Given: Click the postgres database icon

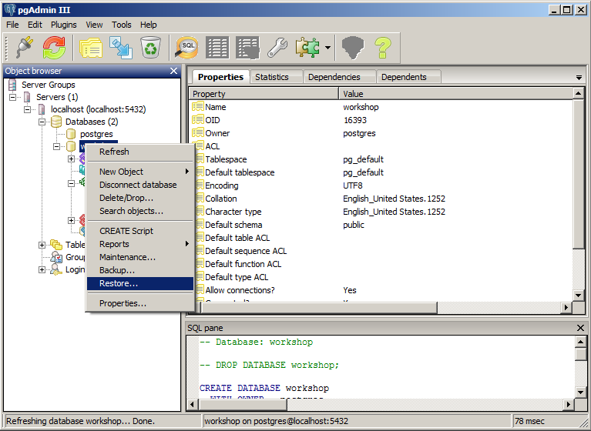Looking at the screenshot, I should [71, 134].
